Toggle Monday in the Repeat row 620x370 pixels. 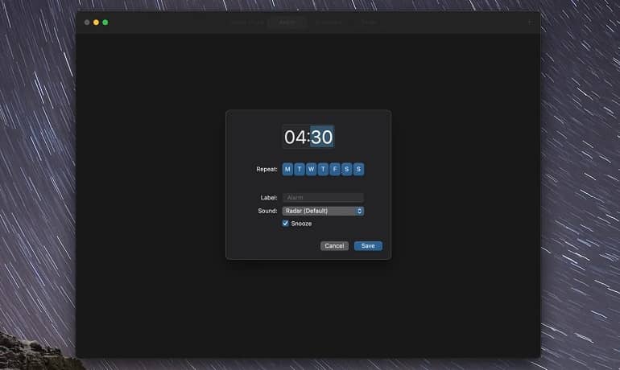tap(287, 169)
